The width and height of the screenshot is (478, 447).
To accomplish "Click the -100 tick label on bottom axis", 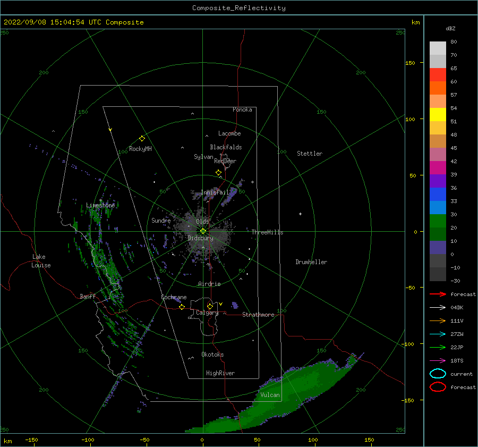I will click(x=88, y=440).
